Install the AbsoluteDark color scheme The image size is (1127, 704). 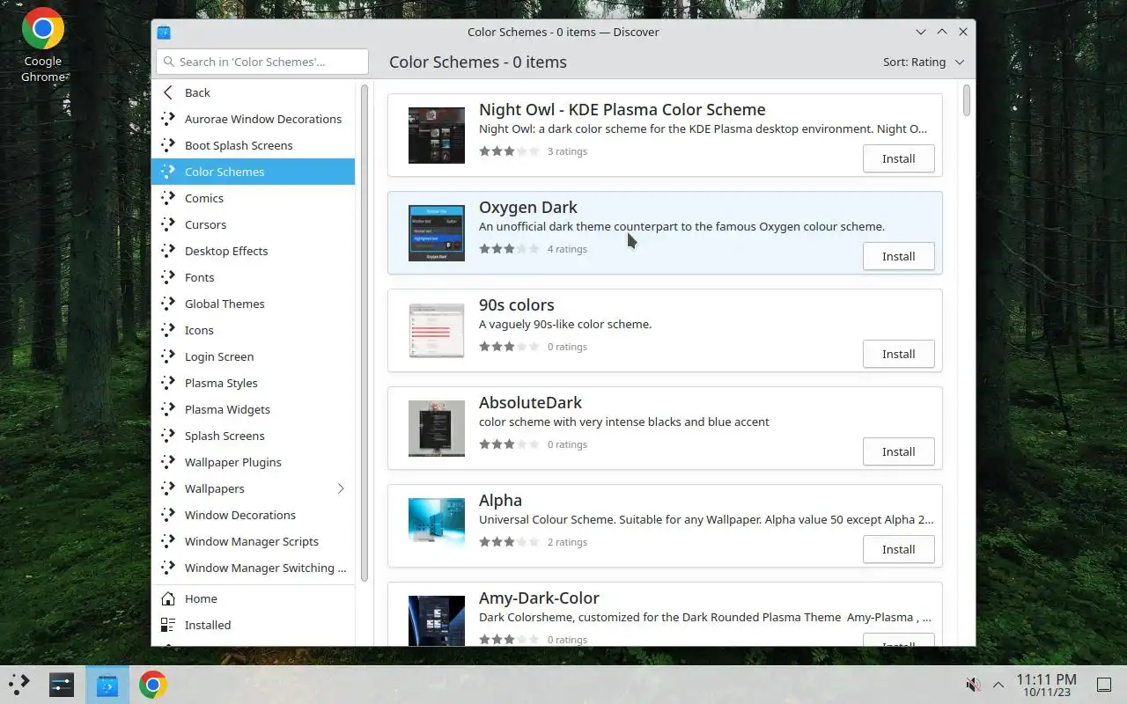click(x=898, y=451)
